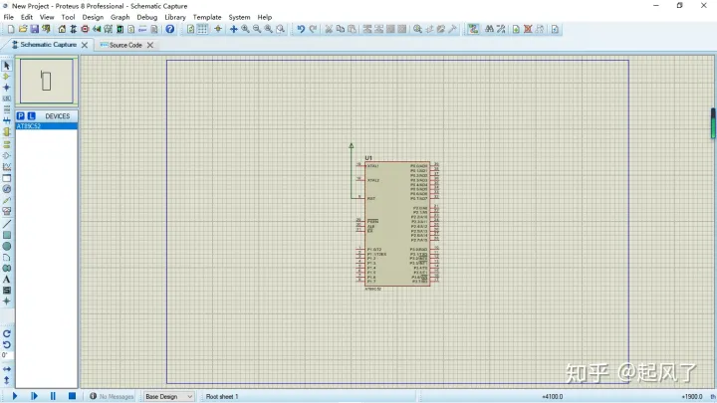The height and width of the screenshot is (403, 717).
Task: Stop the simulation
Action: click(x=72, y=396)
